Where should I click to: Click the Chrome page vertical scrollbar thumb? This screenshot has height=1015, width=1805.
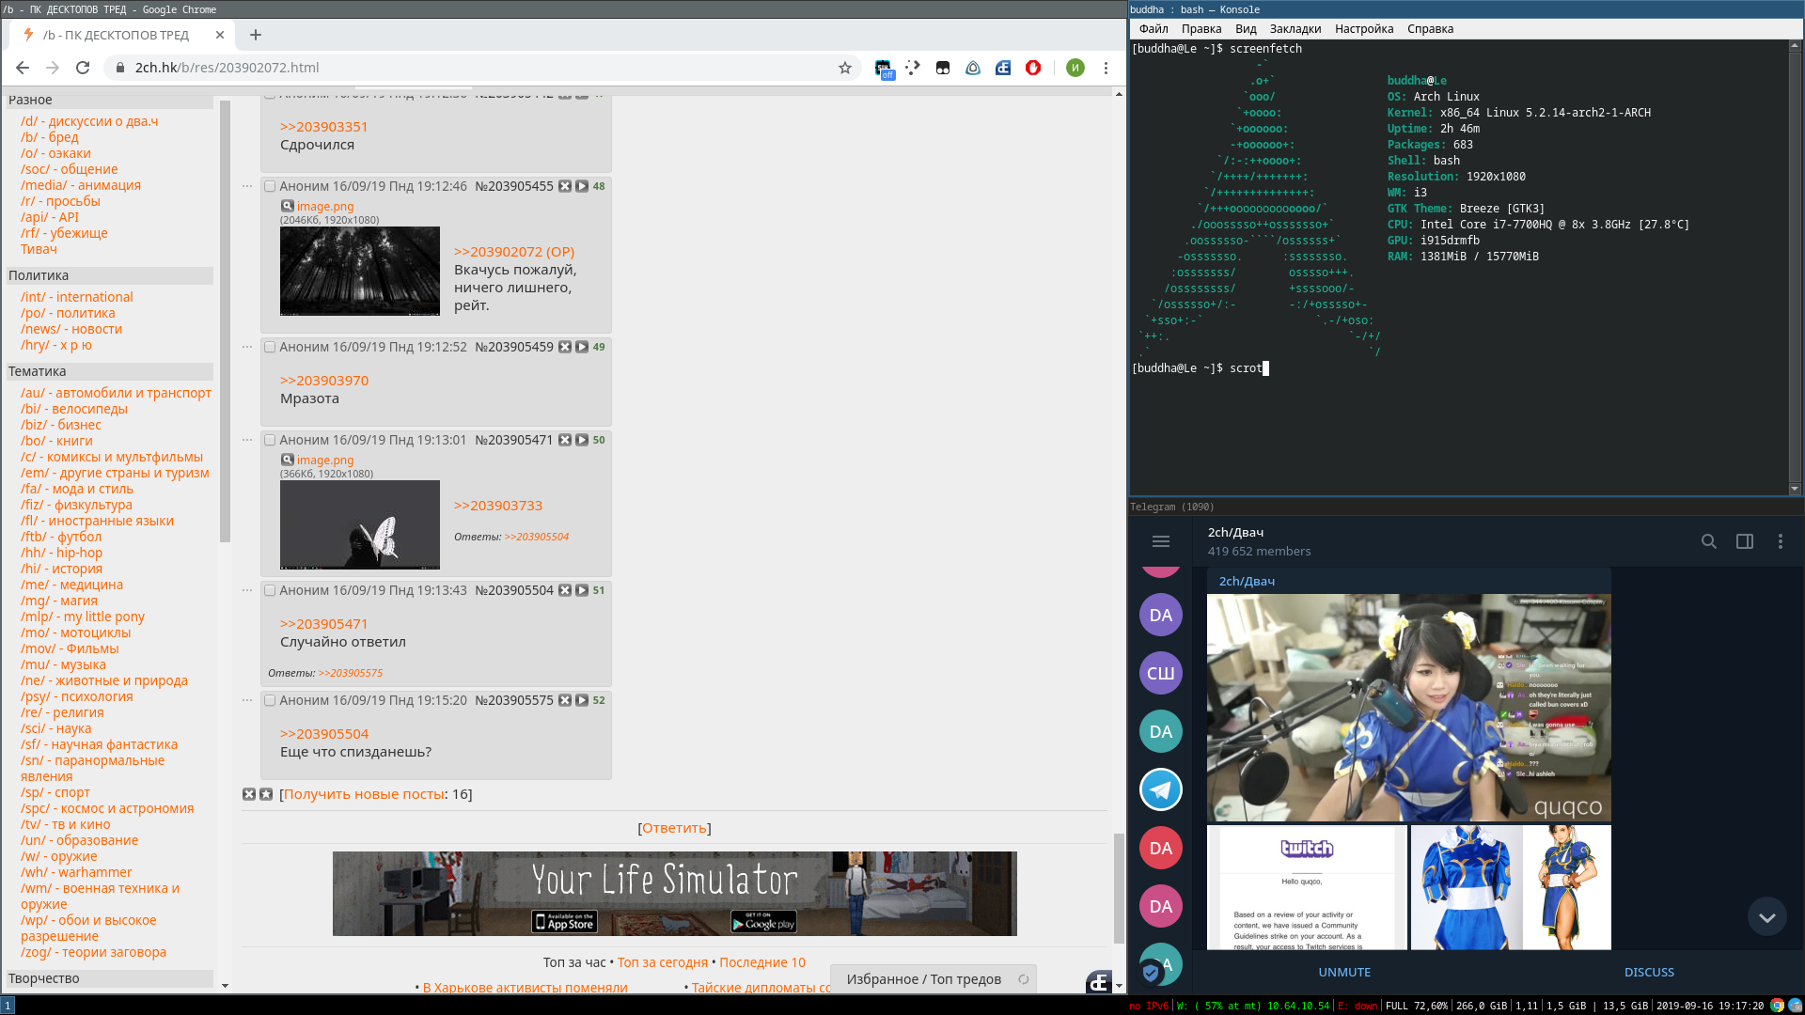(1119, 887)
